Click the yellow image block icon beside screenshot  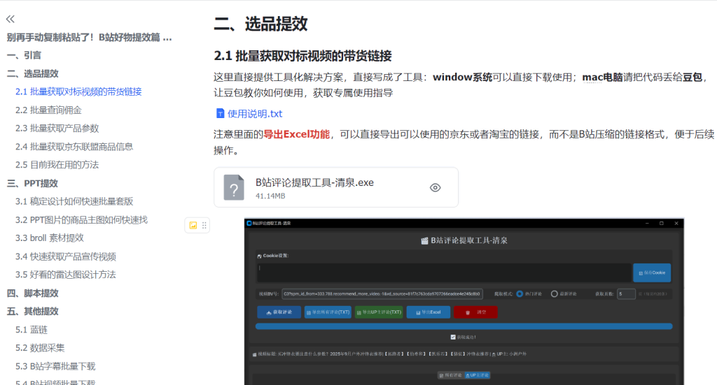193,226
